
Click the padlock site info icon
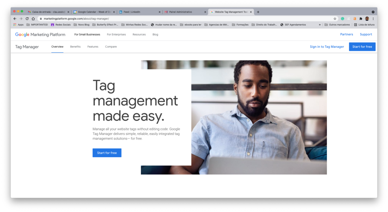coord(41,19)
